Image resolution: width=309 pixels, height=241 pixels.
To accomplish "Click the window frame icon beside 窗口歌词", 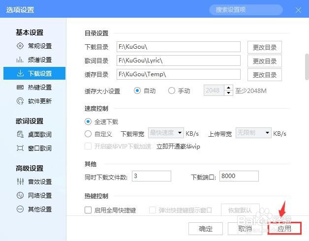I will (20, 148).
